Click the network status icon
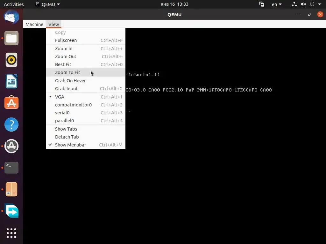This screenshot has width=326, height=244. point(294,4)
